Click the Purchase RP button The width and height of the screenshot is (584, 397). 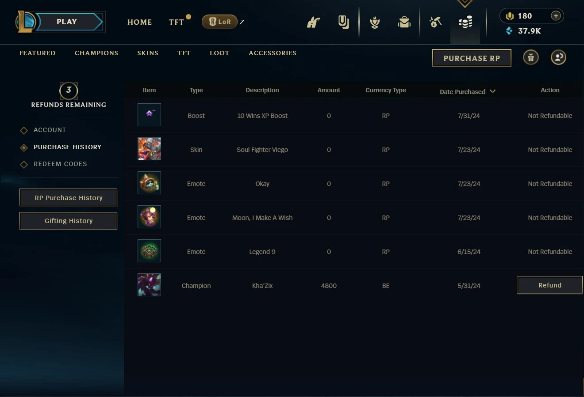(472, 58)
